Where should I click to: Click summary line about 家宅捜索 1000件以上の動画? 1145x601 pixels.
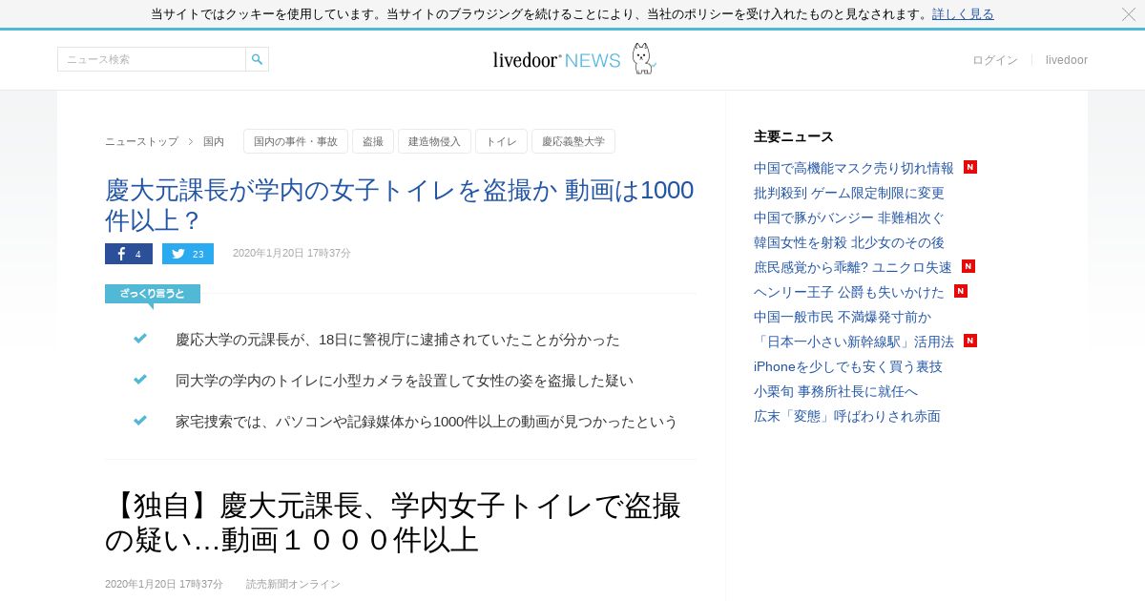(x=427, y=422)
